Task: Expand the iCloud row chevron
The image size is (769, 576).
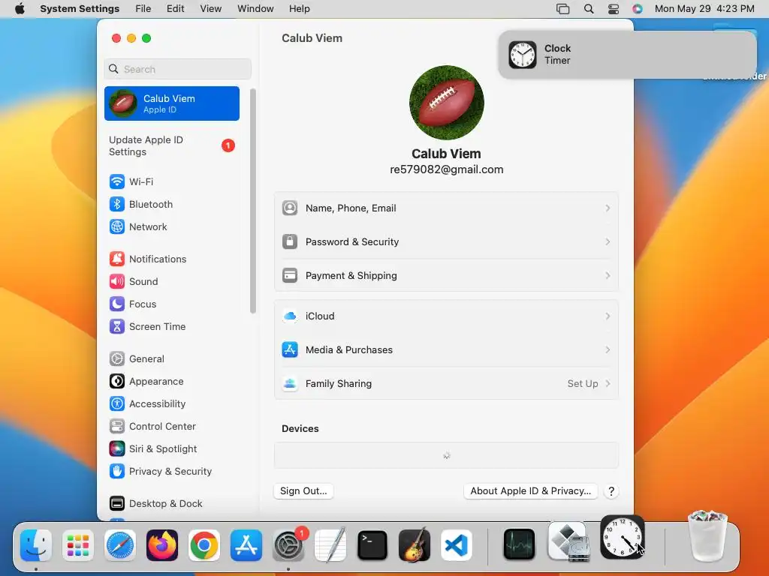Action: pos(608,316)
